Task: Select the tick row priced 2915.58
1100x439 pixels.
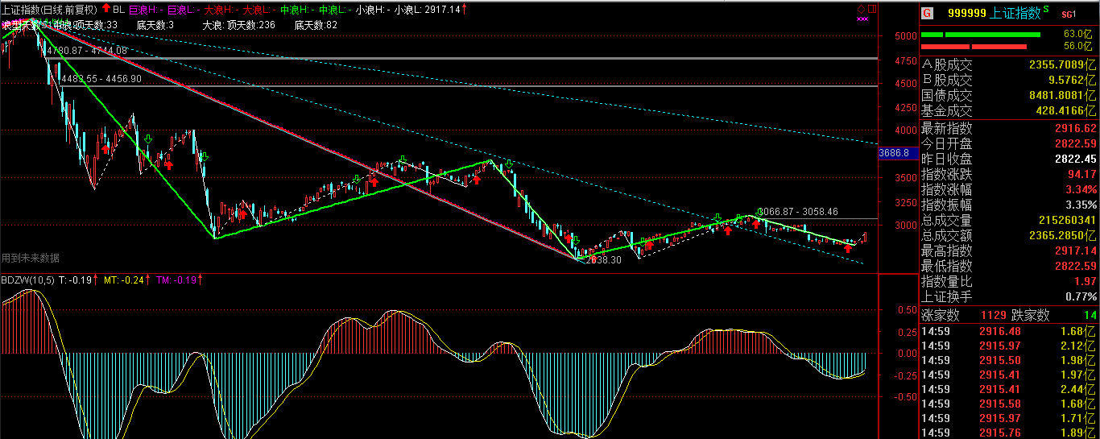Action: click(x=1009, y=404)
